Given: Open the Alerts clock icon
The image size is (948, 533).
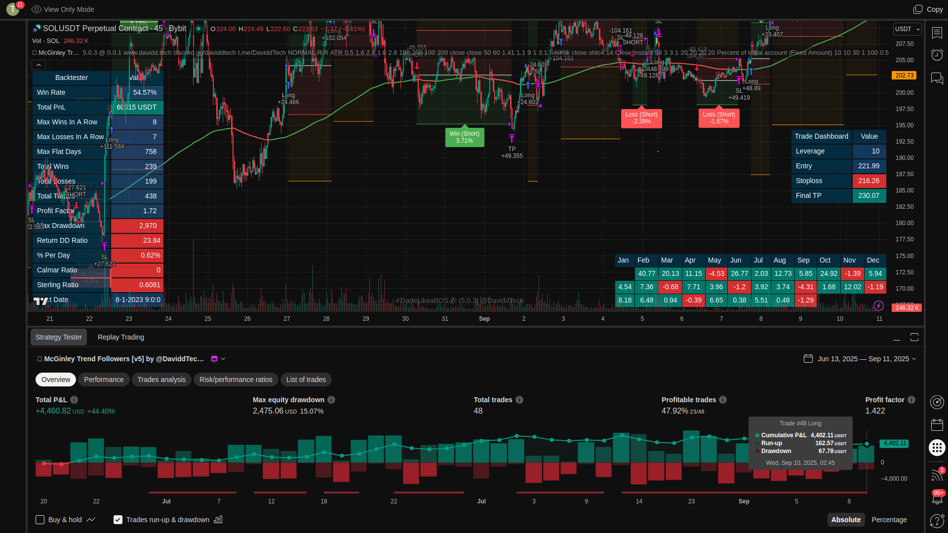Looking at the screenshot, I should click(x=937, y=55).
